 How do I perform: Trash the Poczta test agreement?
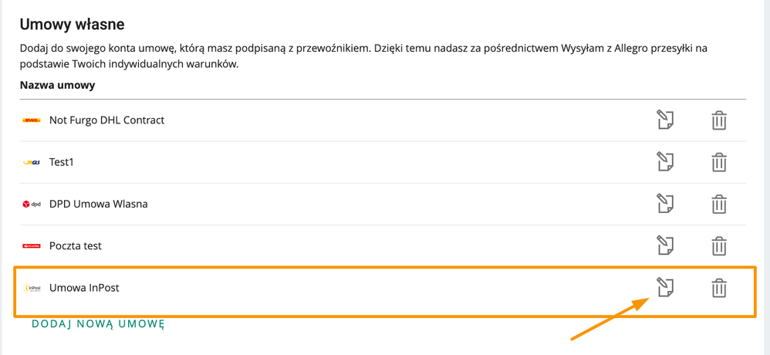click(x=719, y=245)
